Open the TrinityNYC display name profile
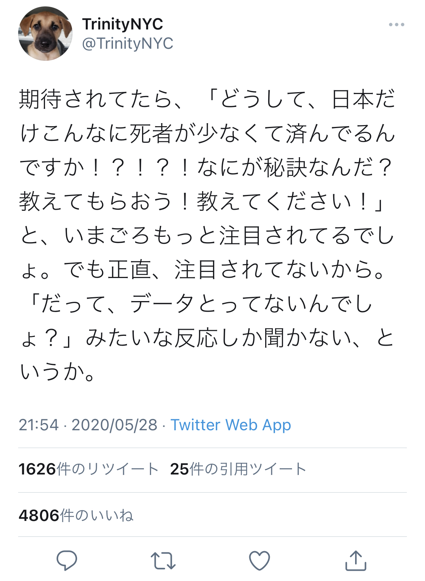This screenshot has width=425, height=581. [123, 24]
